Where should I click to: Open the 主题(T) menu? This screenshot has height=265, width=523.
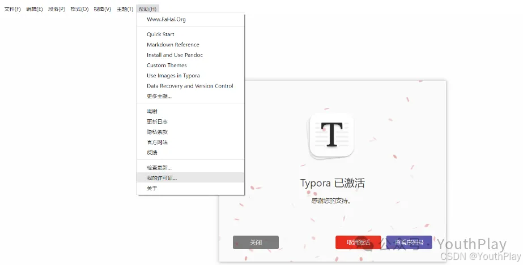pyautogui.click(x=125, y=9)
